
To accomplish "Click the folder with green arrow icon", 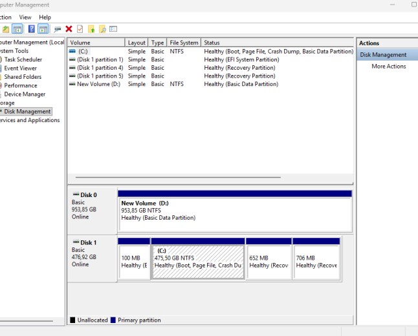I will pyautogui.click(x=91, y=29).
